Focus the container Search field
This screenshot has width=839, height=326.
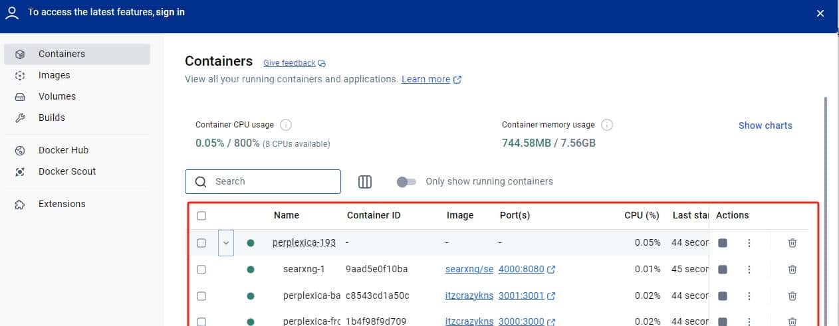pos(263,181)
